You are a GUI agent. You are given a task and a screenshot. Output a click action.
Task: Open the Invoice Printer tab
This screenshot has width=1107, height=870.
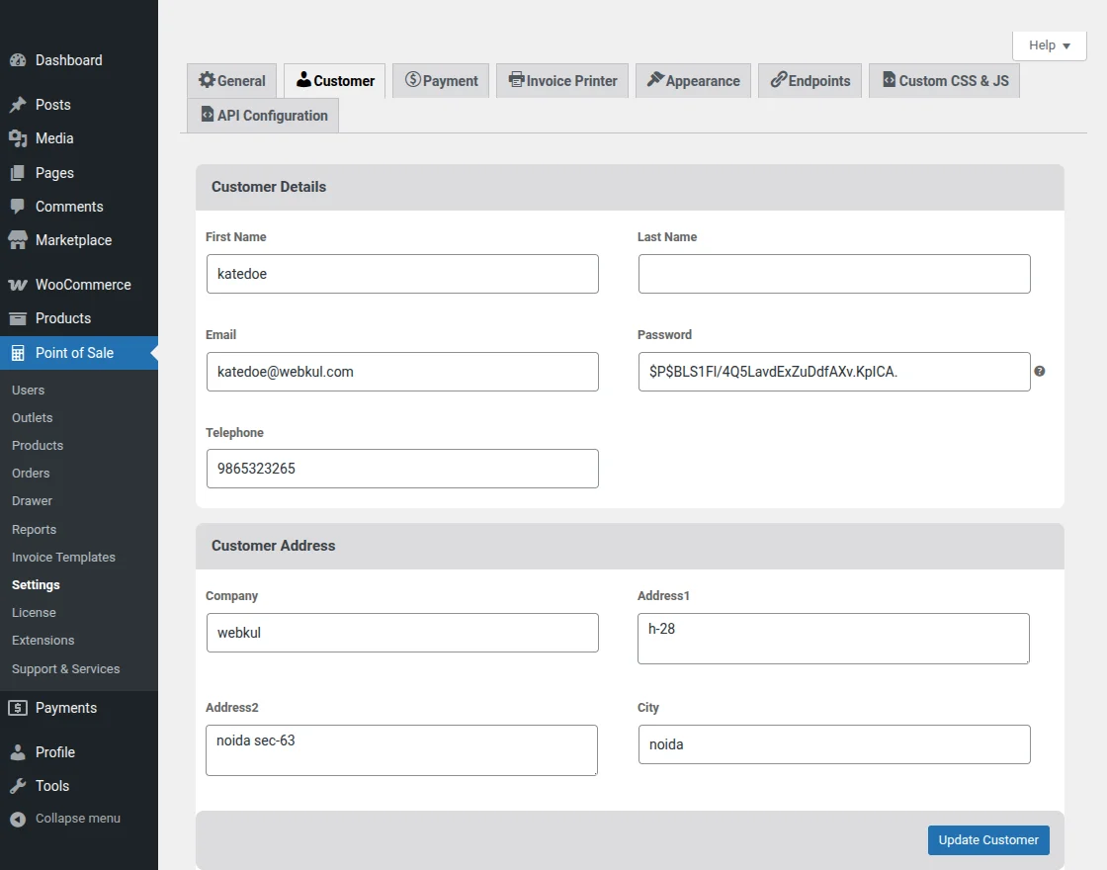pos(562,81)
